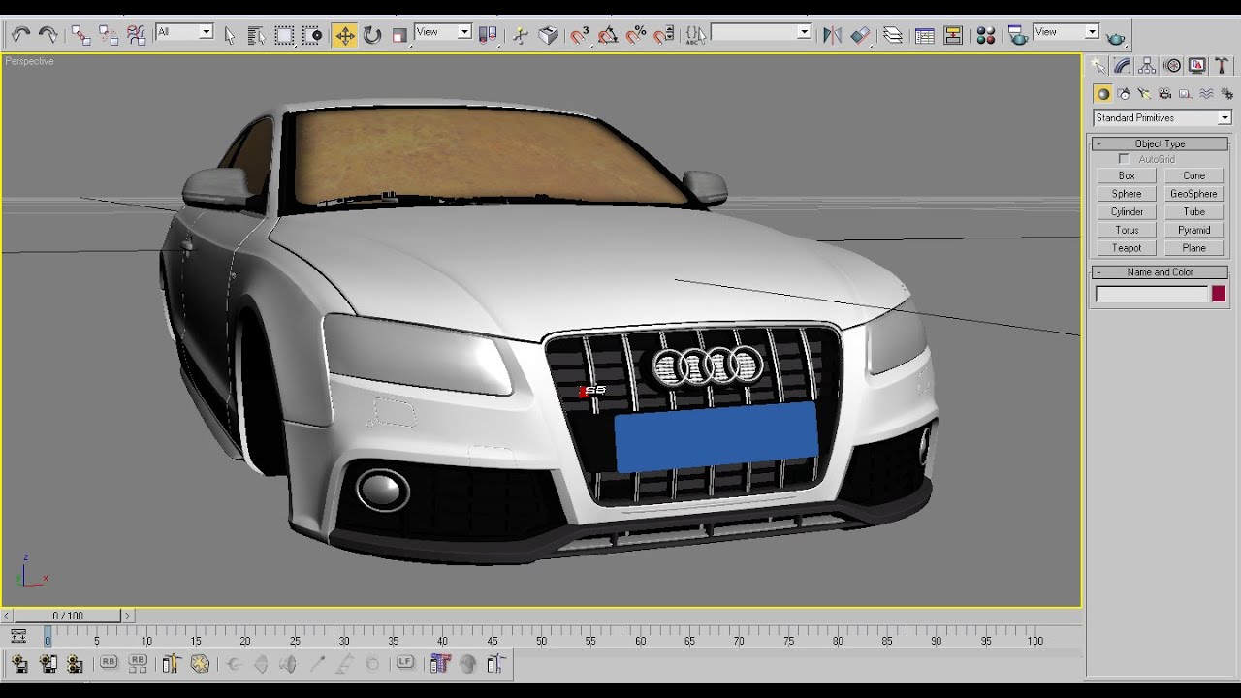Viewport: 1241px width, 698px height.
Task: Click the Unlink Selection tool
Action: point(109,35)
